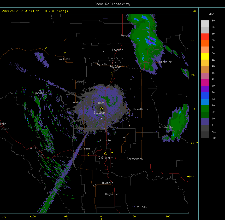
Task: Click the dBZ legend heading
Action: click(211, 14)
